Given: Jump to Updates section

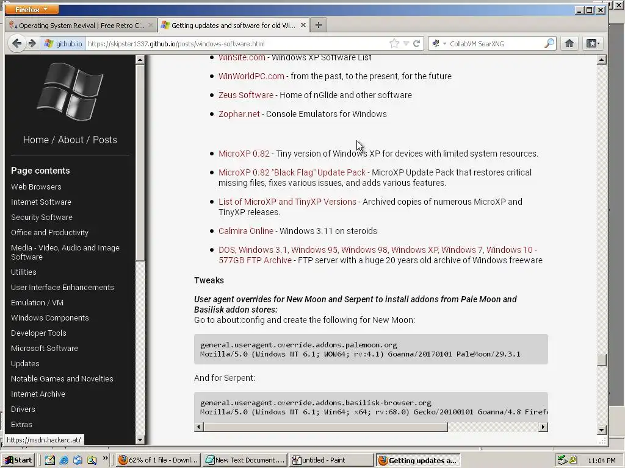Looking at the screenshot, I should tap(24, 364).
